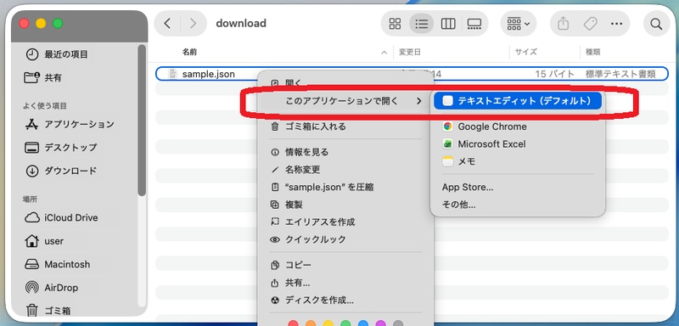Open AirDrop in the sidebar
Screen dimensions: 679x326
coord(61,288)
